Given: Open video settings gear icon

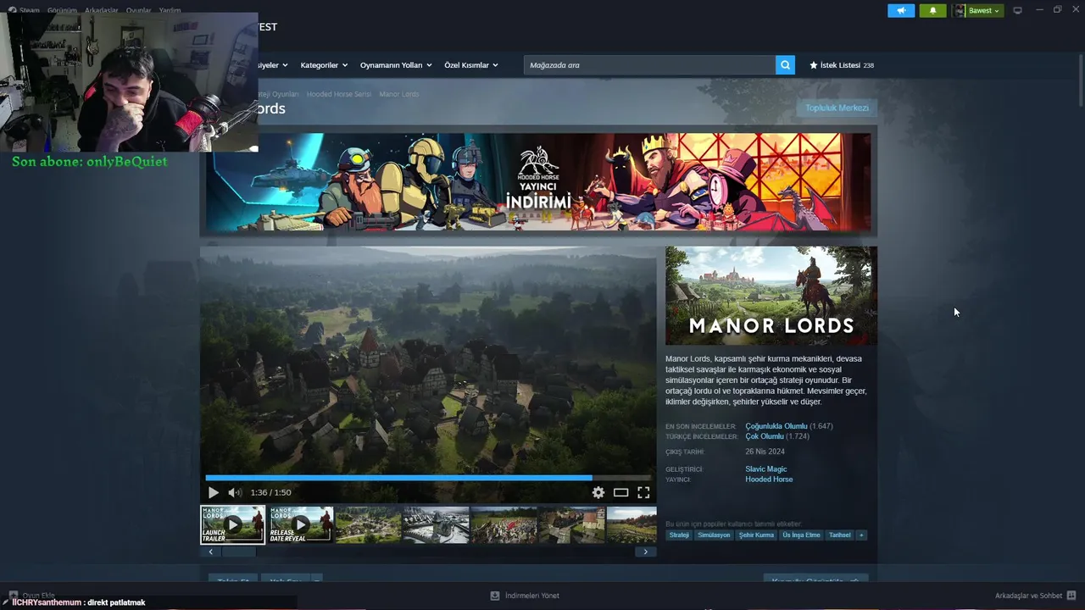Looking at the screenshot, I should 598,492.
